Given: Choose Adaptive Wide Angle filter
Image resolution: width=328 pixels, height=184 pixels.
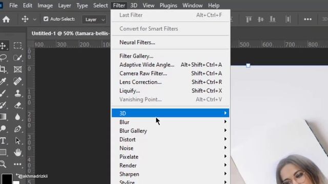Looking at the screenshot, I should [170, 65].
